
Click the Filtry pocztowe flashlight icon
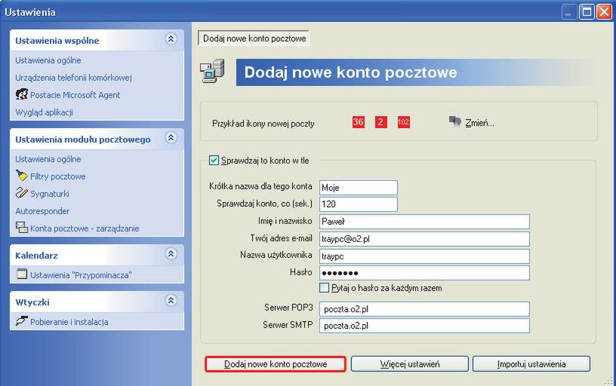22,176
